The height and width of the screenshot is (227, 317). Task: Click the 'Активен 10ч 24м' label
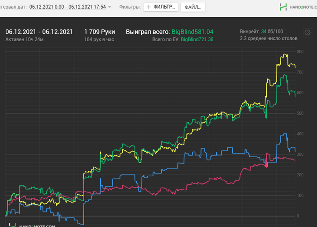click(24, 39)
